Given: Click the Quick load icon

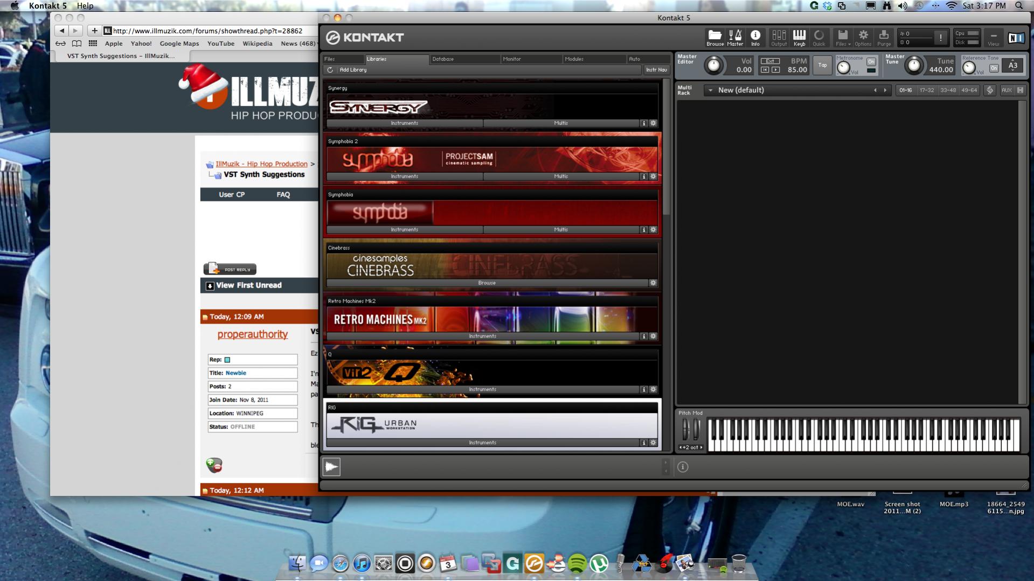Looking at the screenshot, I should point(819,38).
